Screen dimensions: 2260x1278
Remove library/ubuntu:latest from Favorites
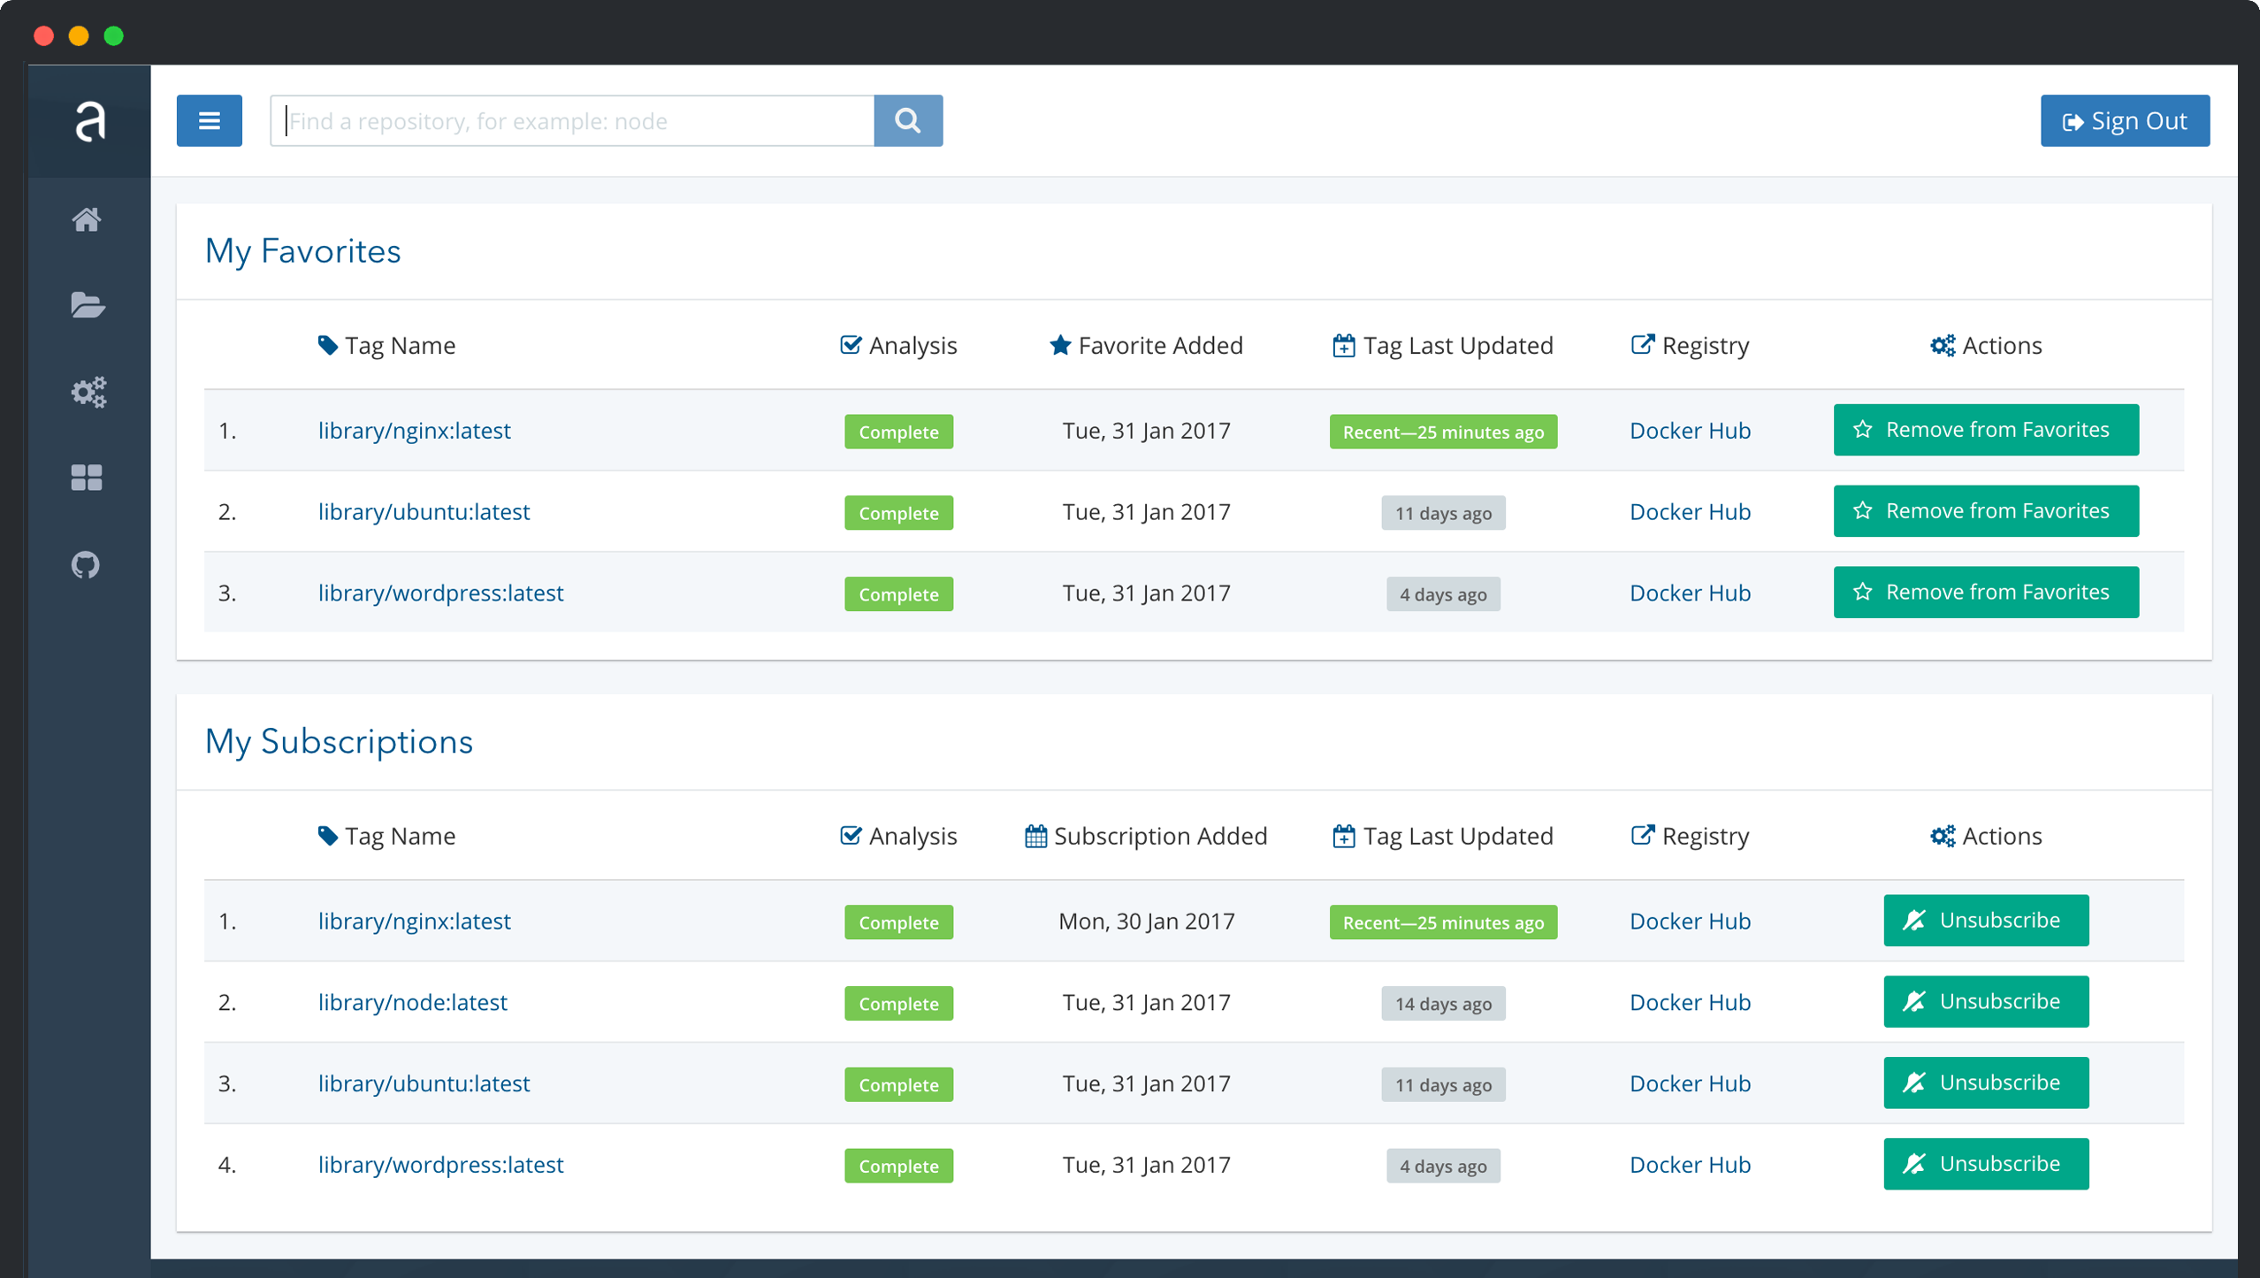point(1986,511)
